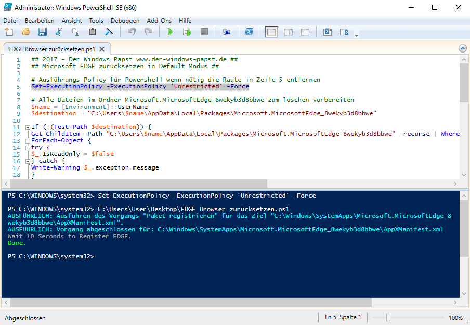Image resolution: width=470 pixels, height=325 pixels.
Task: Show script pane maximized
Action: [x=305, y=32]
